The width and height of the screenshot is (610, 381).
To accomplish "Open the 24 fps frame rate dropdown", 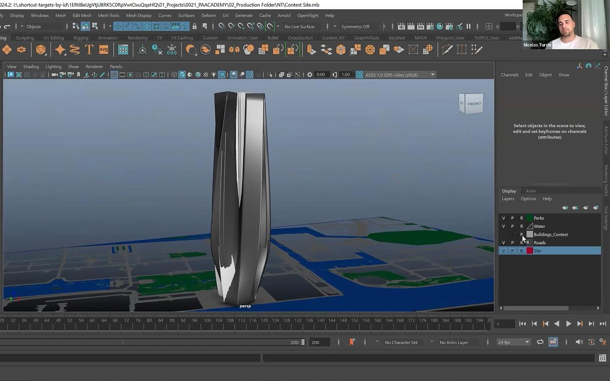I will (527, 342).
